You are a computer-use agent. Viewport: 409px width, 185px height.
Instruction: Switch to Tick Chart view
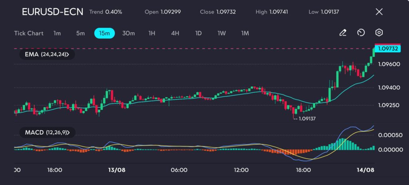coord(29,33)
